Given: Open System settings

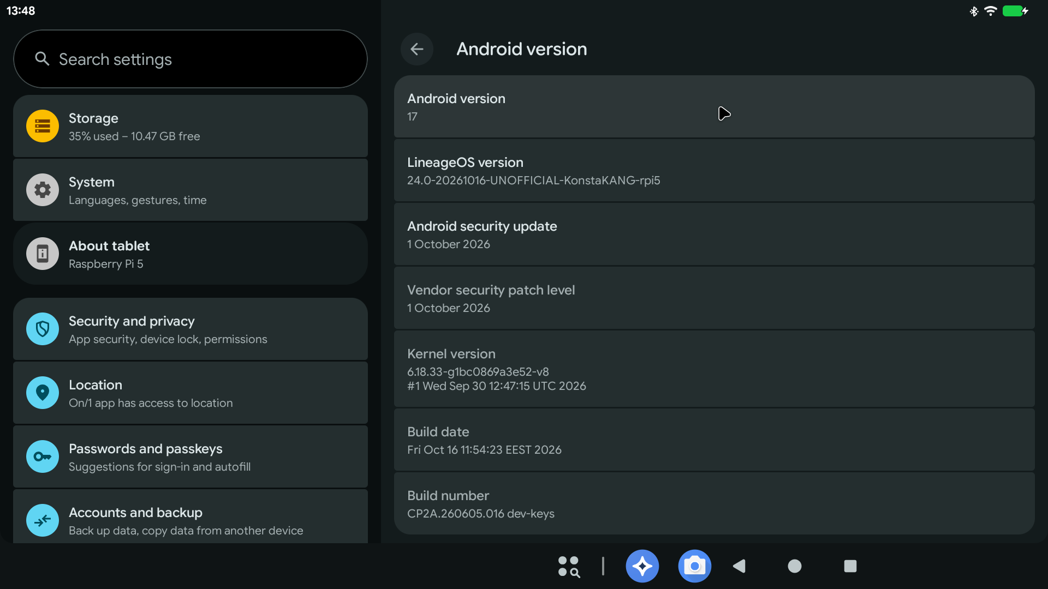Looking at the screenshot, I should [190, 190].
